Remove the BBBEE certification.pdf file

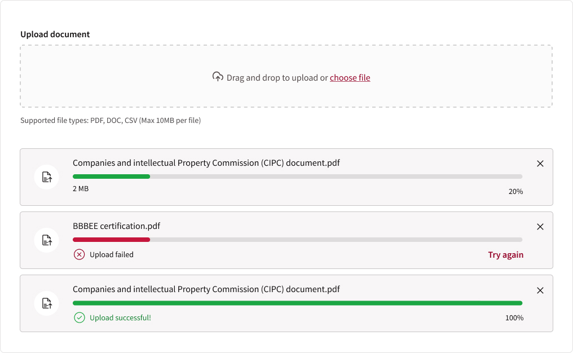[540, 227]
